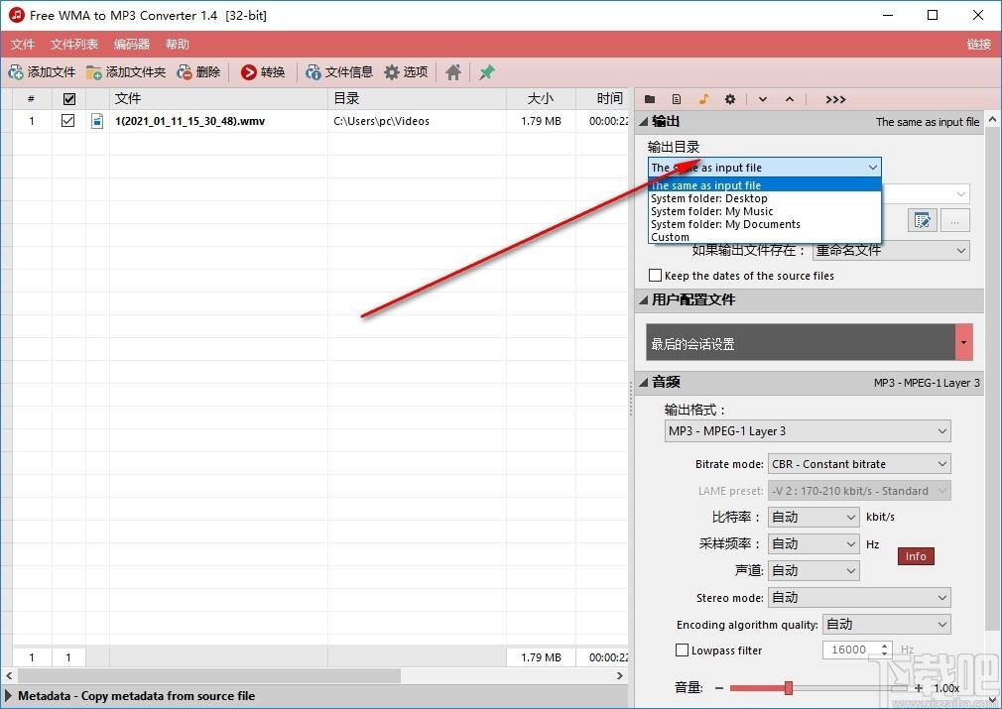Click the Add Files toolbar button

[42, 72]
